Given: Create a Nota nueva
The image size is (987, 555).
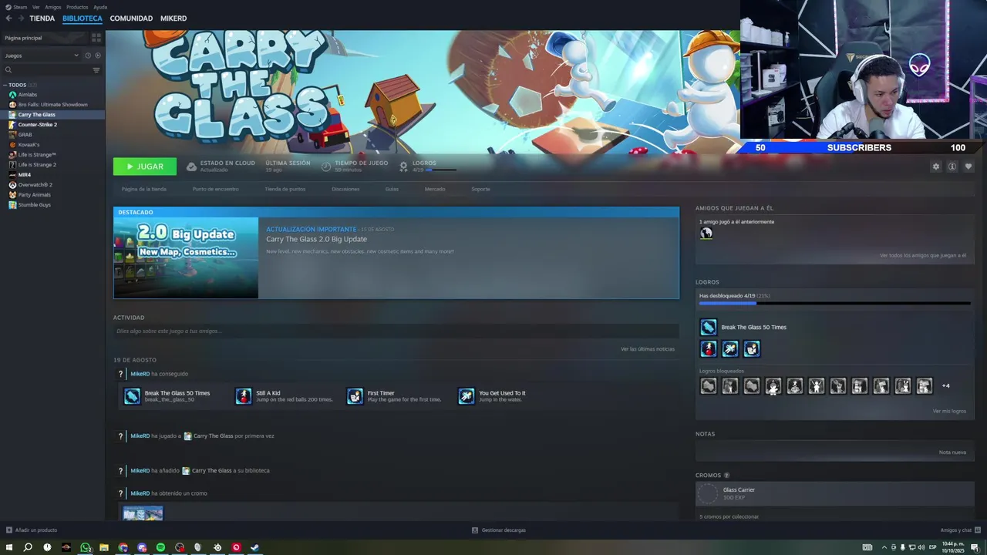Looking at the screenshot, I should [x=952, y=452].
